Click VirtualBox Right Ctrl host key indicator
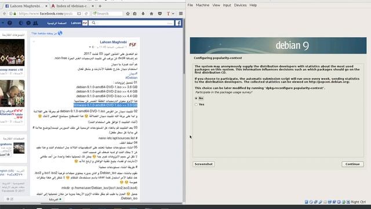The image size is (371, 209). [358, 202]
